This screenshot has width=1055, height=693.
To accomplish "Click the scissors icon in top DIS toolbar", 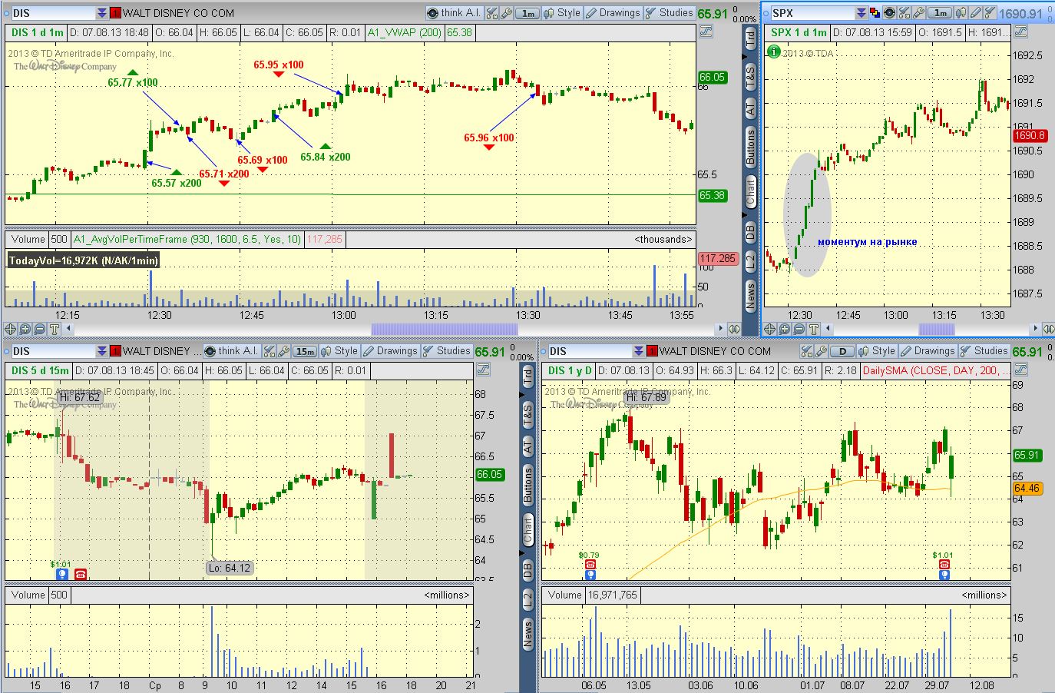I will click(492, 13).
